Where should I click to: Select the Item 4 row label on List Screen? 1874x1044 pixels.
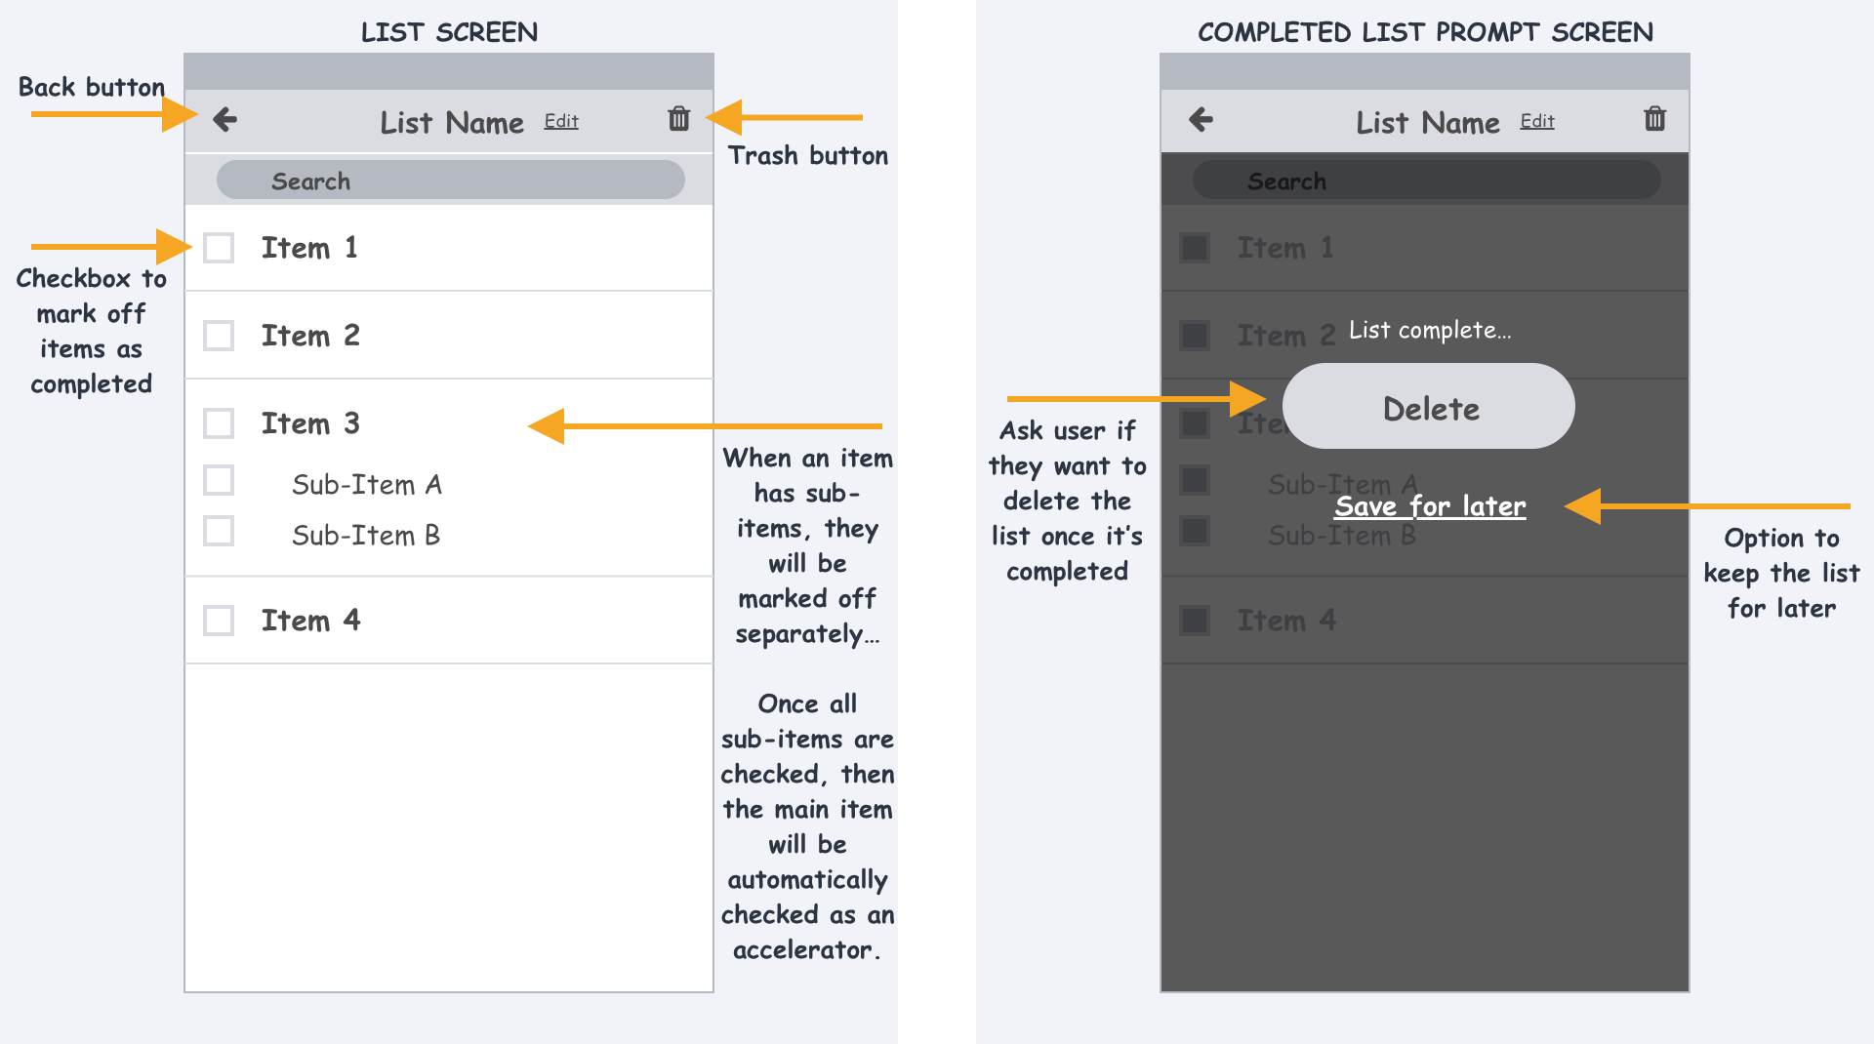coord(310,621)
